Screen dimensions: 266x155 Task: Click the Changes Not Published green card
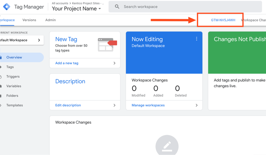237,52
